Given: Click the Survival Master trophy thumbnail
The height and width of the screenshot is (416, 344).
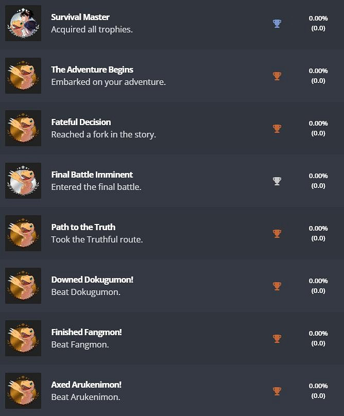Looking at the screenshot, I should tap(23, 23).
